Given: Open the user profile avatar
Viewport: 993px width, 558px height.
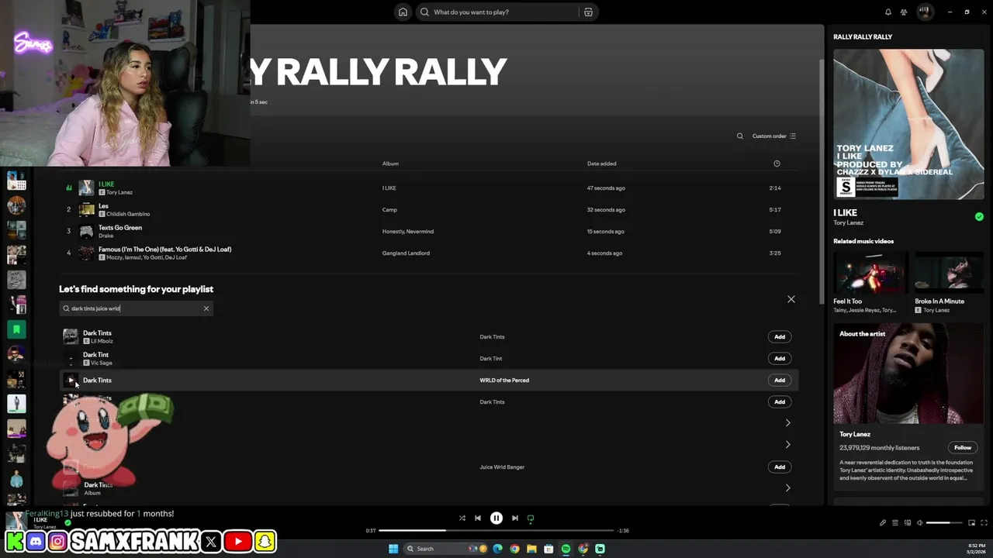Looking at the screenshot, I should point(925,12).
